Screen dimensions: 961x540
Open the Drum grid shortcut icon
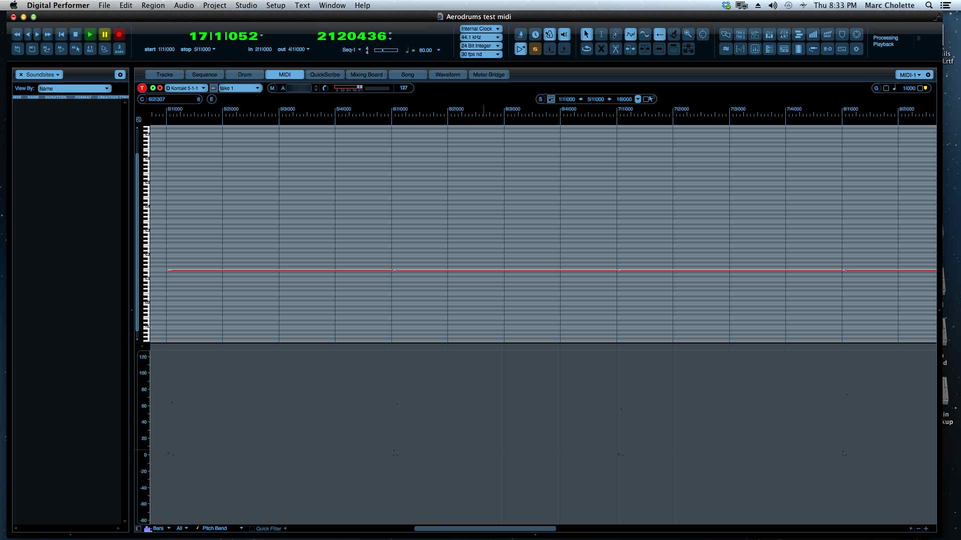(x=784, y=49)
